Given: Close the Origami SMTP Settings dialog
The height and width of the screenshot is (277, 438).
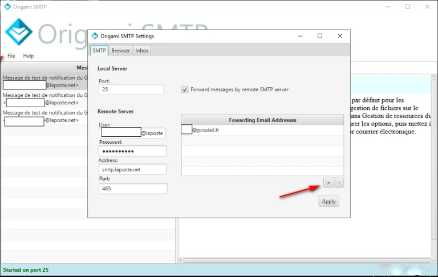Looking at the screenshot, I should coord(340,36).
